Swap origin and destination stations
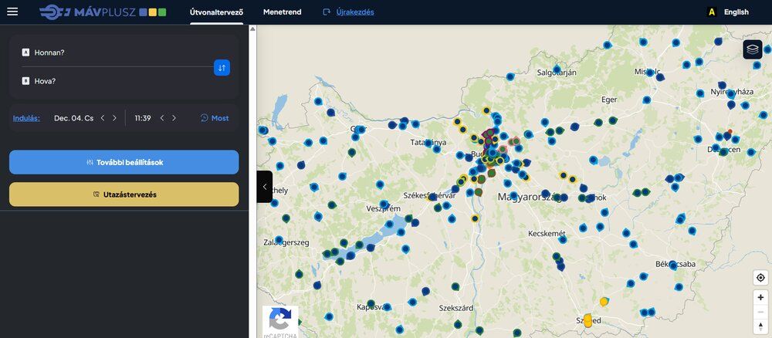Screen dimensions: 772x338 click(x=222, y=68)
